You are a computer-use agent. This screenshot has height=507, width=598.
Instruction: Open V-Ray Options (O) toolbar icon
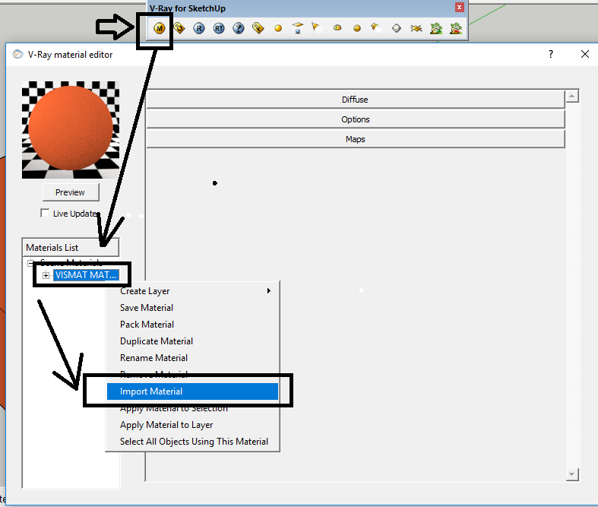point(179,28)
